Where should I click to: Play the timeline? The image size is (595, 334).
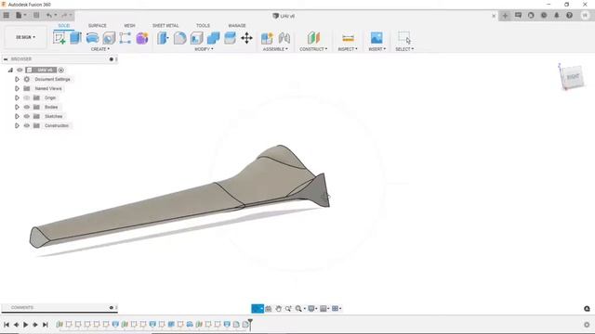(x=25, y=325)
